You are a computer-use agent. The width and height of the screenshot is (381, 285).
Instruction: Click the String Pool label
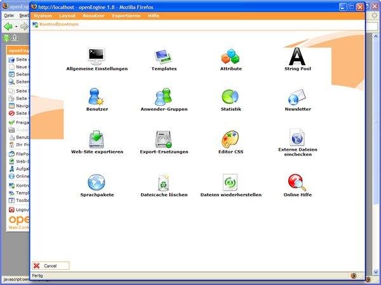coord(298,69)
